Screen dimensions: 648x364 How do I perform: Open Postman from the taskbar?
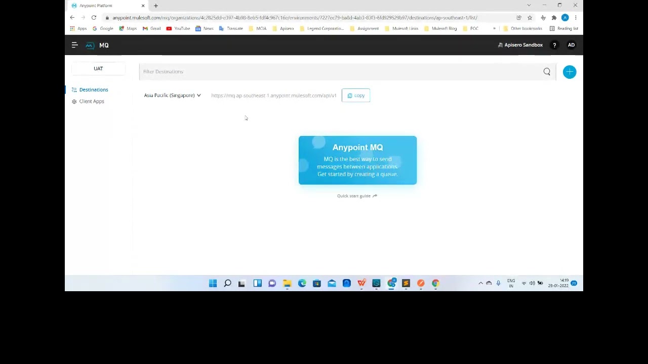click(421, 283)
